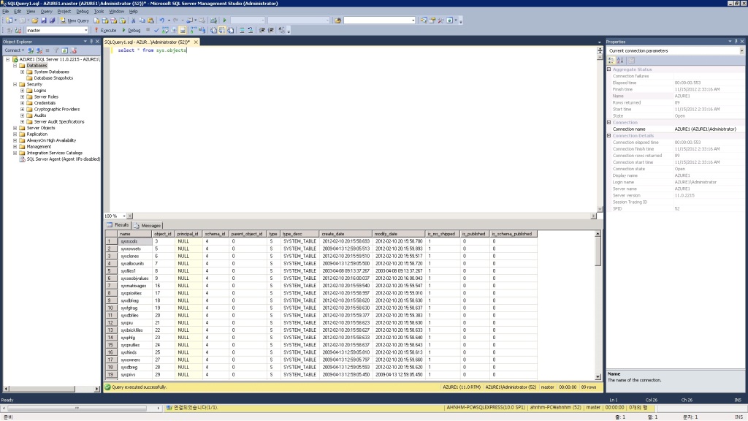Click the Copy toolbar icon

(x=142, y=20)
